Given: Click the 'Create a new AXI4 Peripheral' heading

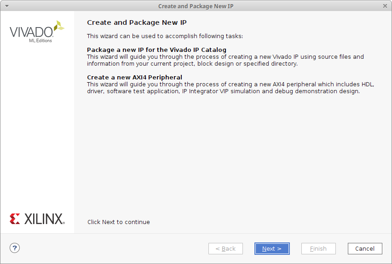Looking at the screenshot, I should tap(134, 77).
